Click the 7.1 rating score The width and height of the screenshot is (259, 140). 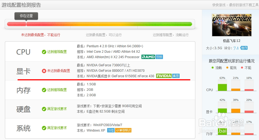pyautogui.click(x=236, y=48)
